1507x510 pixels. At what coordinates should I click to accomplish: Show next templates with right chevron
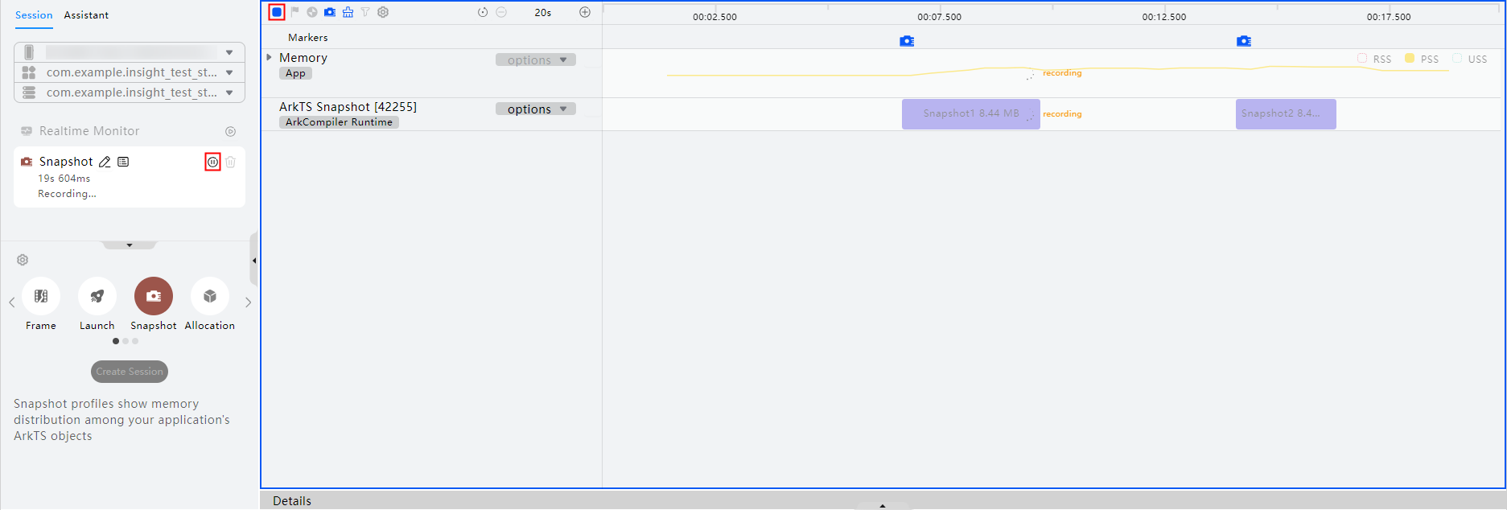point(248,302)
